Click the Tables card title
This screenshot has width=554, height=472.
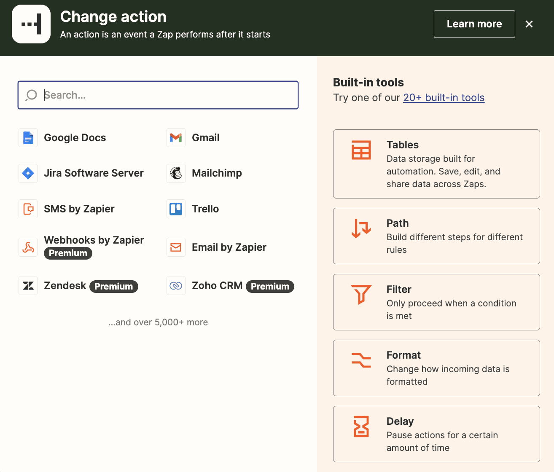(x=403, y=145)
